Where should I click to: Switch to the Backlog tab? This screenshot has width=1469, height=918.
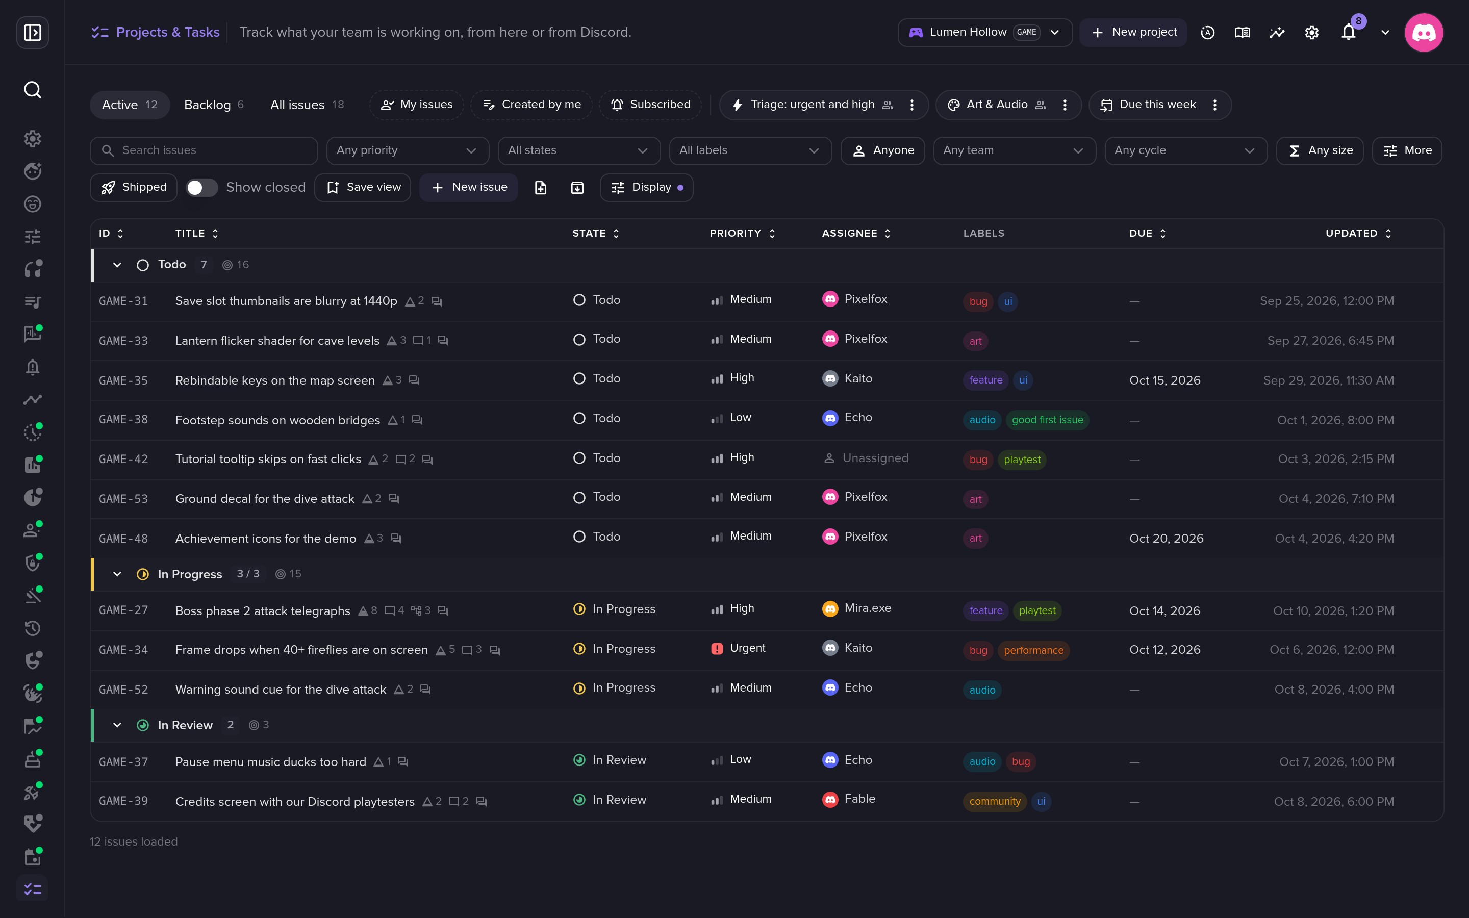214,105
